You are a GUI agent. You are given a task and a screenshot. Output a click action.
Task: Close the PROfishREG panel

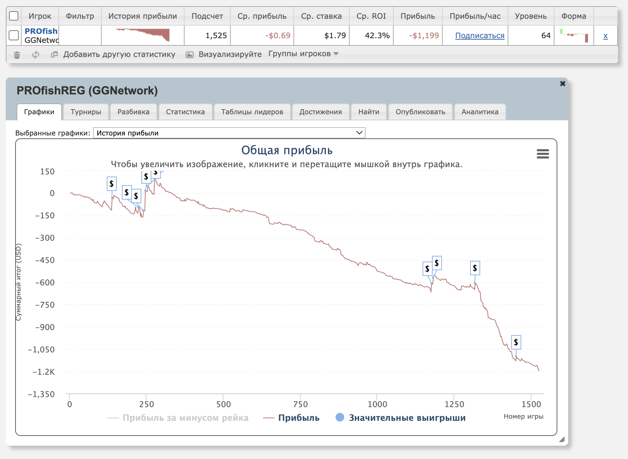[562, 84]
